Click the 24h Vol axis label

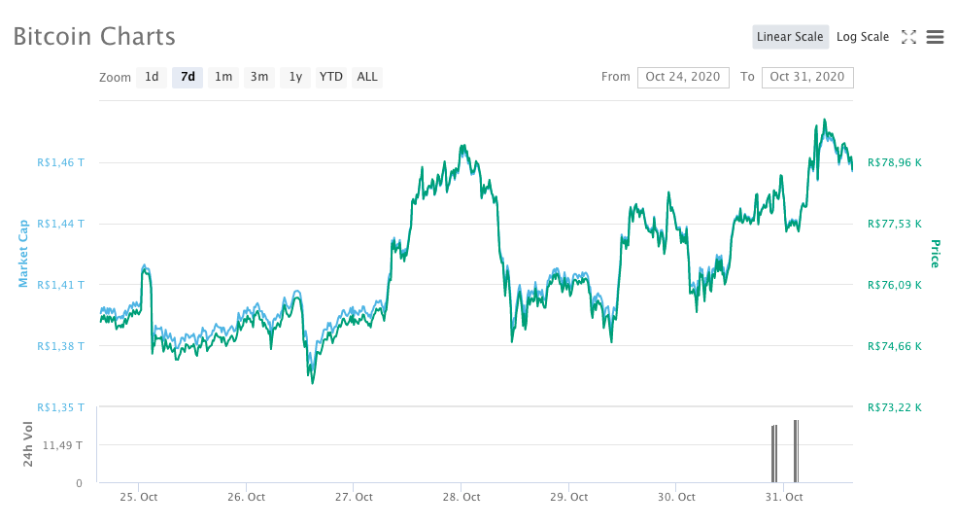click(x=27, y=443)
